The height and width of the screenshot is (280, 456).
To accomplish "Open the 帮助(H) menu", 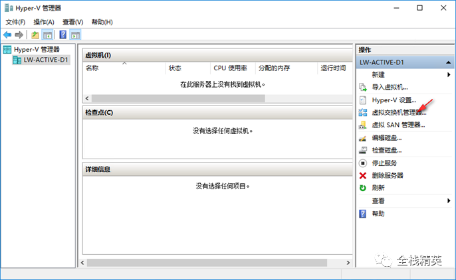I will (x=102, y=22).
